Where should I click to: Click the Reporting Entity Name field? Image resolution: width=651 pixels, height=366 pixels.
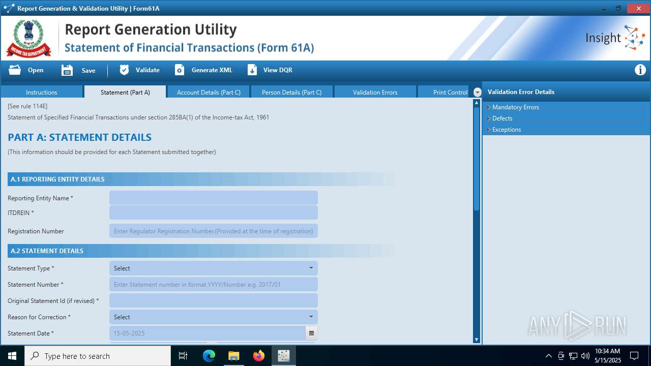[x=214, y=198]
